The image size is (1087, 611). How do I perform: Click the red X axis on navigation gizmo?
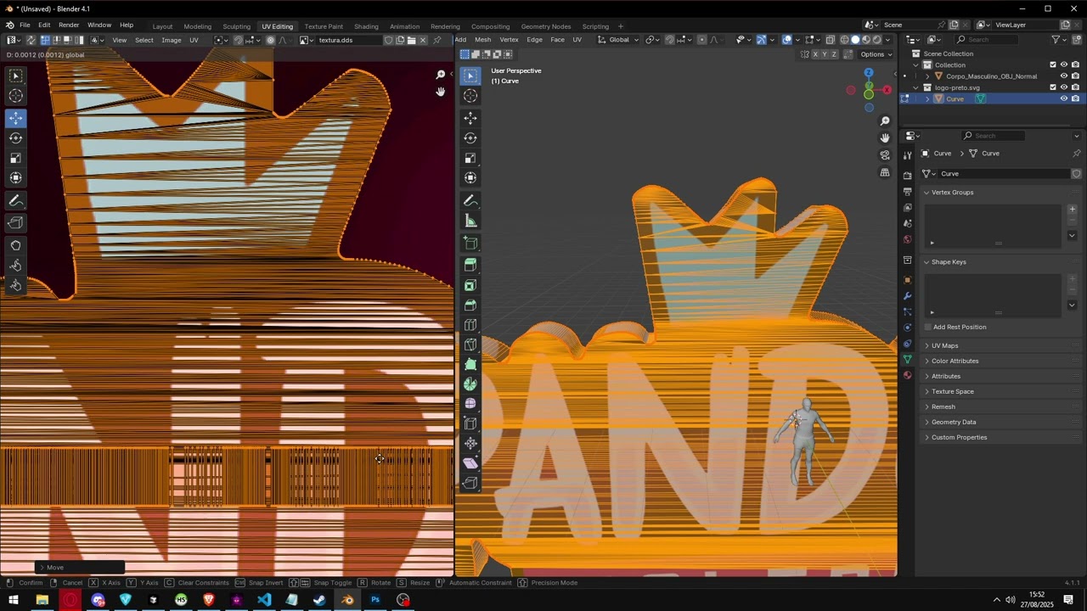[887, 90]
